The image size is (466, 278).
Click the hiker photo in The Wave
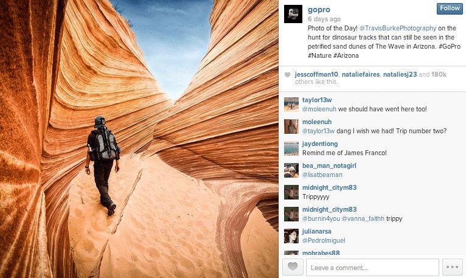pyautogui.click(x=139, y=139)
